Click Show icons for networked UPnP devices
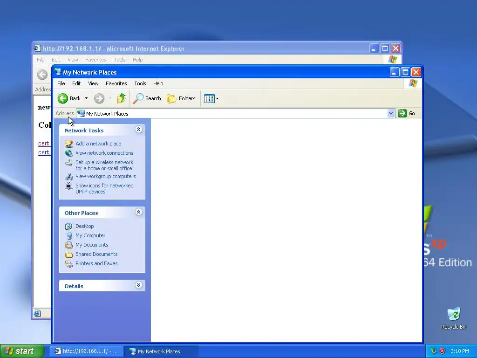Image resolution: width=477 pixels, height=358 pixels. click(x=104, y=188)
